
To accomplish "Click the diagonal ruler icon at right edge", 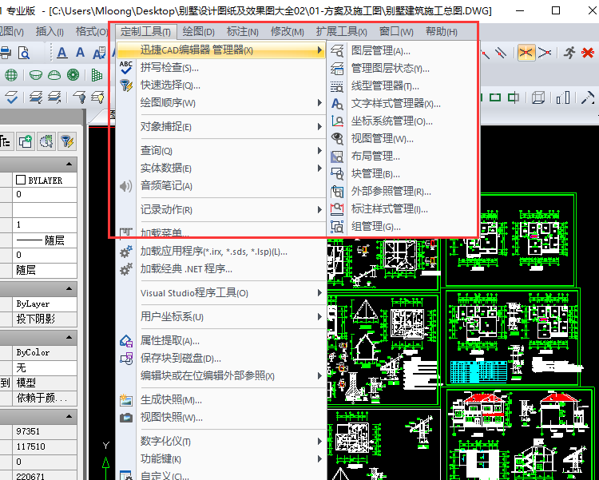I will coord(588,97).
